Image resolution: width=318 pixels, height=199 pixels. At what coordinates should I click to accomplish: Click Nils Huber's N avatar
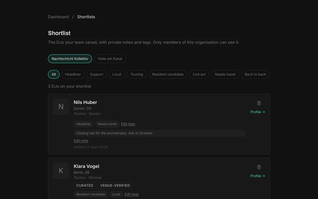(x=61, y=107)
